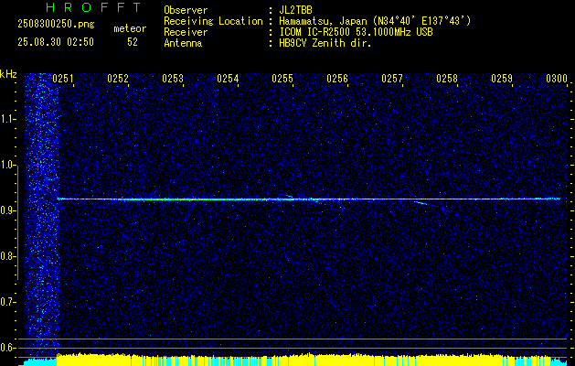Click the vertical gray range bar beside 0.9
Image resolution: width=575 pixels, height=366 pixels.
coord(17,222)
